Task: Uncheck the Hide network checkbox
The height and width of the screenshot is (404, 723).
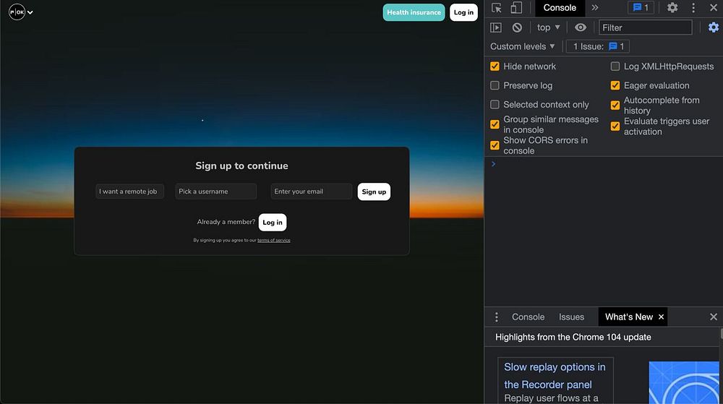Action: pos(495,66)
